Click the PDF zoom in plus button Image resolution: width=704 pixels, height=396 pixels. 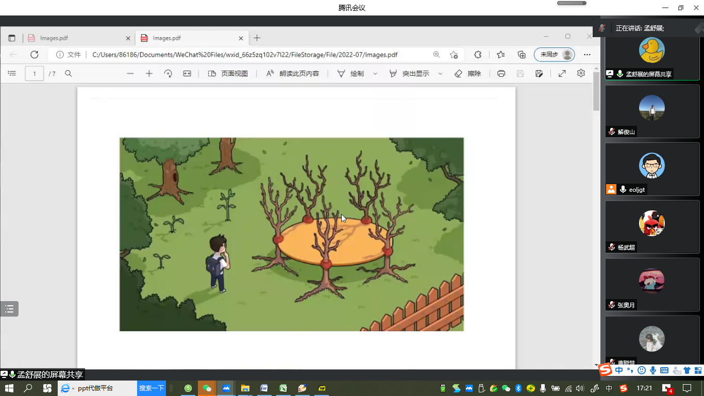(x=149, y=74)
